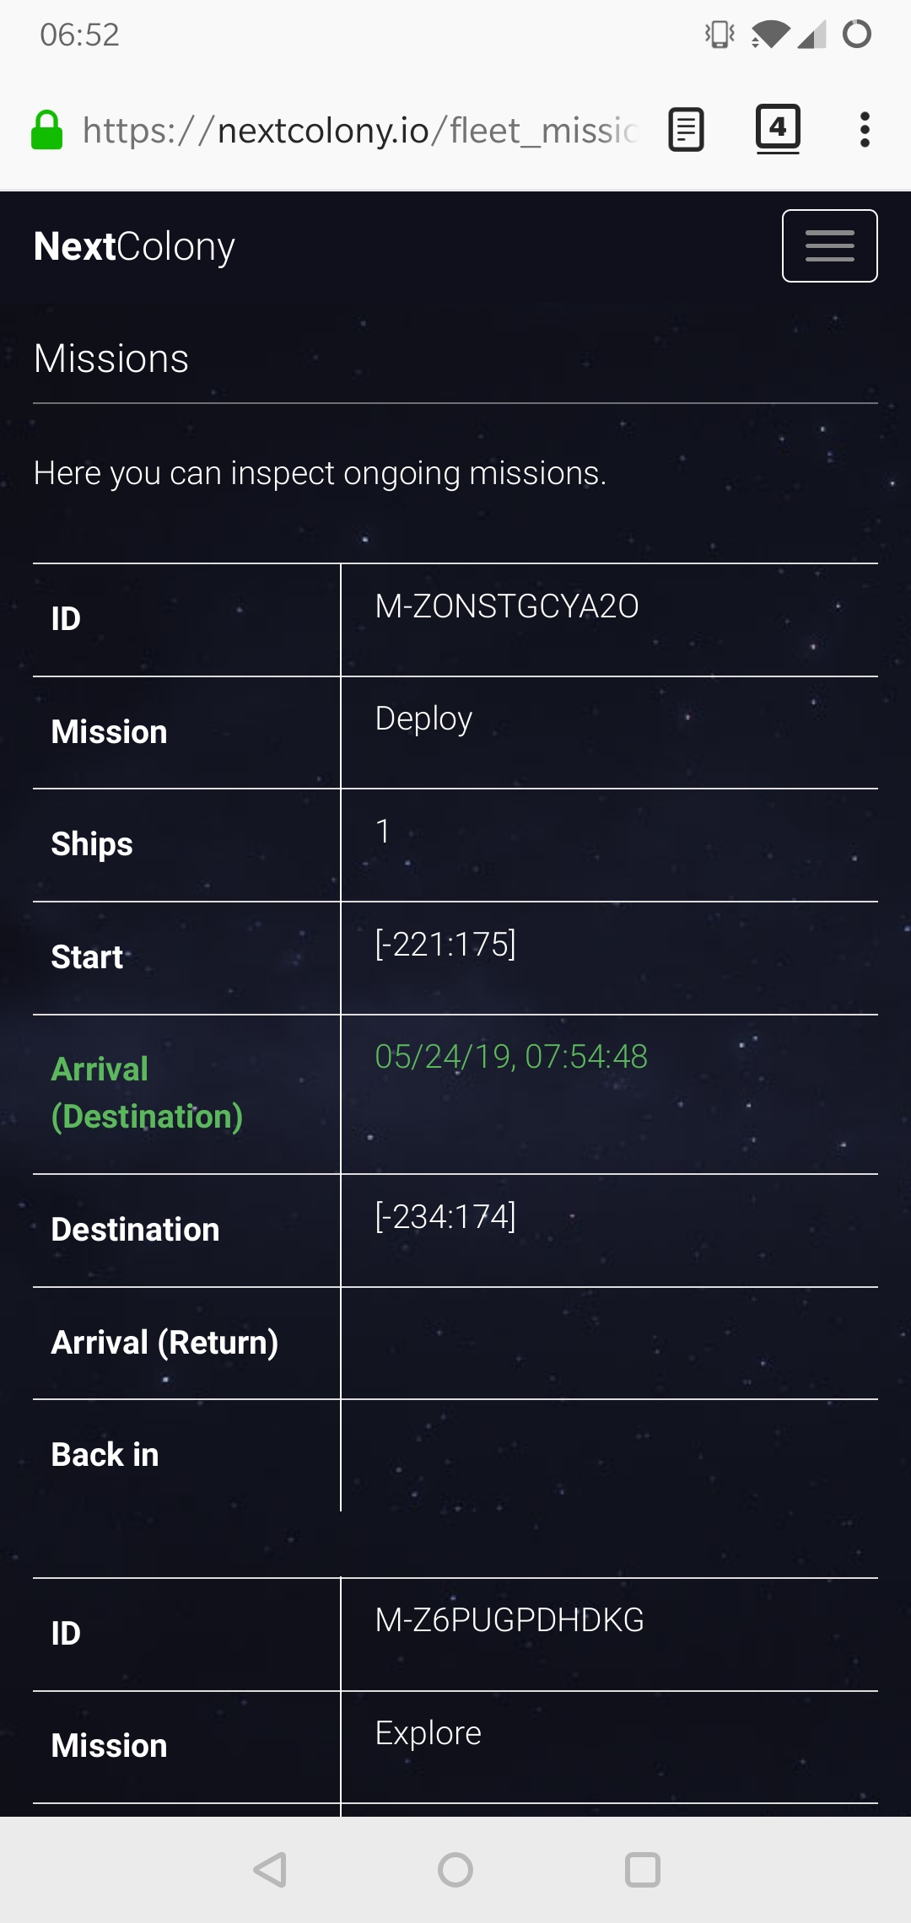The width and height of the screenshot is (911, 1923).
Task: Select start coordinates [-221:175]
Action: [445, 944]
